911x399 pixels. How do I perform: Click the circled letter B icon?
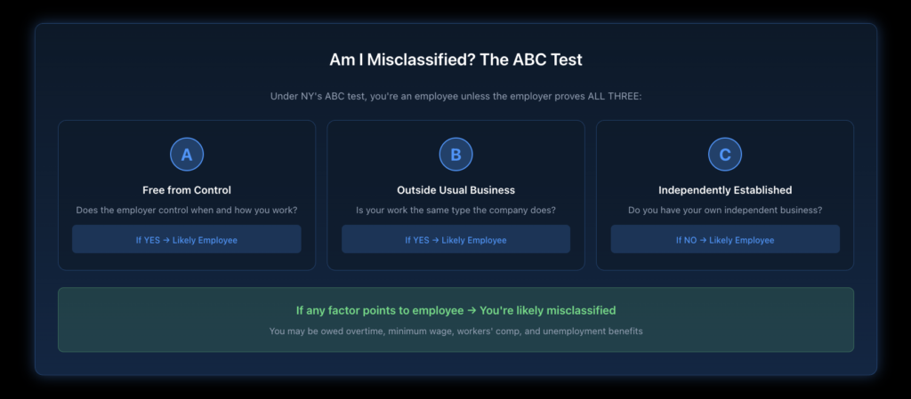[x=455, y=155]
